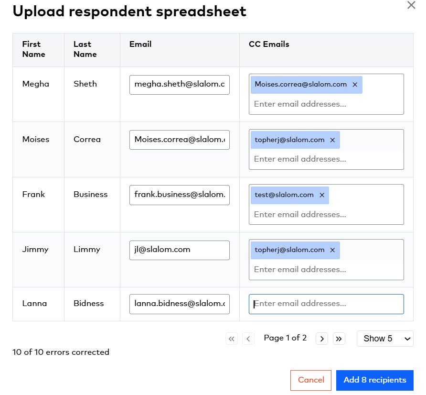426x395 pixels.
Task: Edit Megha Sheth's email field
Action: coord(179,85)
